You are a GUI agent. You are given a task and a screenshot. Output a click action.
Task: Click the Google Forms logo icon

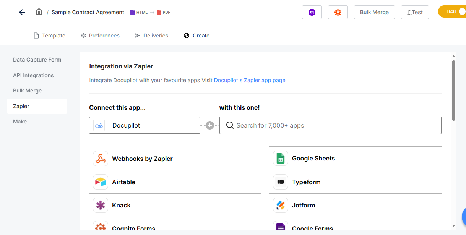pyautogui.click(x=281, y=227)
